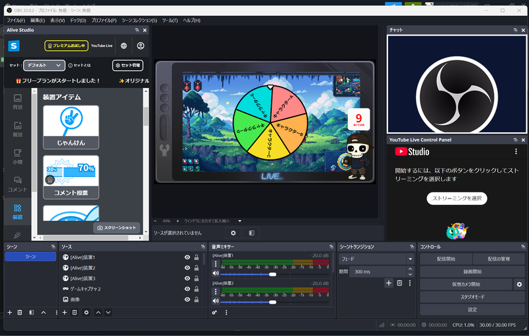529x336 pixels.
Task: Click the ストリーミングを選択 button
Action: coord(457,198)
